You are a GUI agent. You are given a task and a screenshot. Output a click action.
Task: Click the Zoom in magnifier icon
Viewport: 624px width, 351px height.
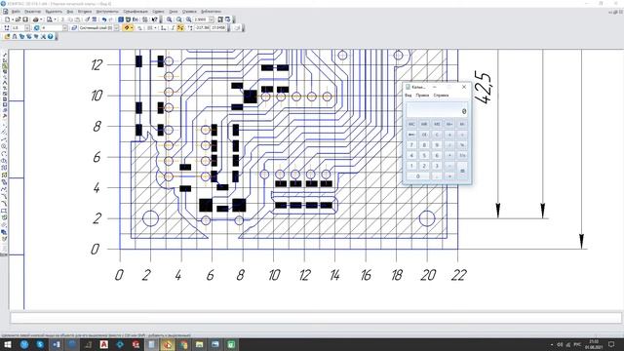coord(169,19)
